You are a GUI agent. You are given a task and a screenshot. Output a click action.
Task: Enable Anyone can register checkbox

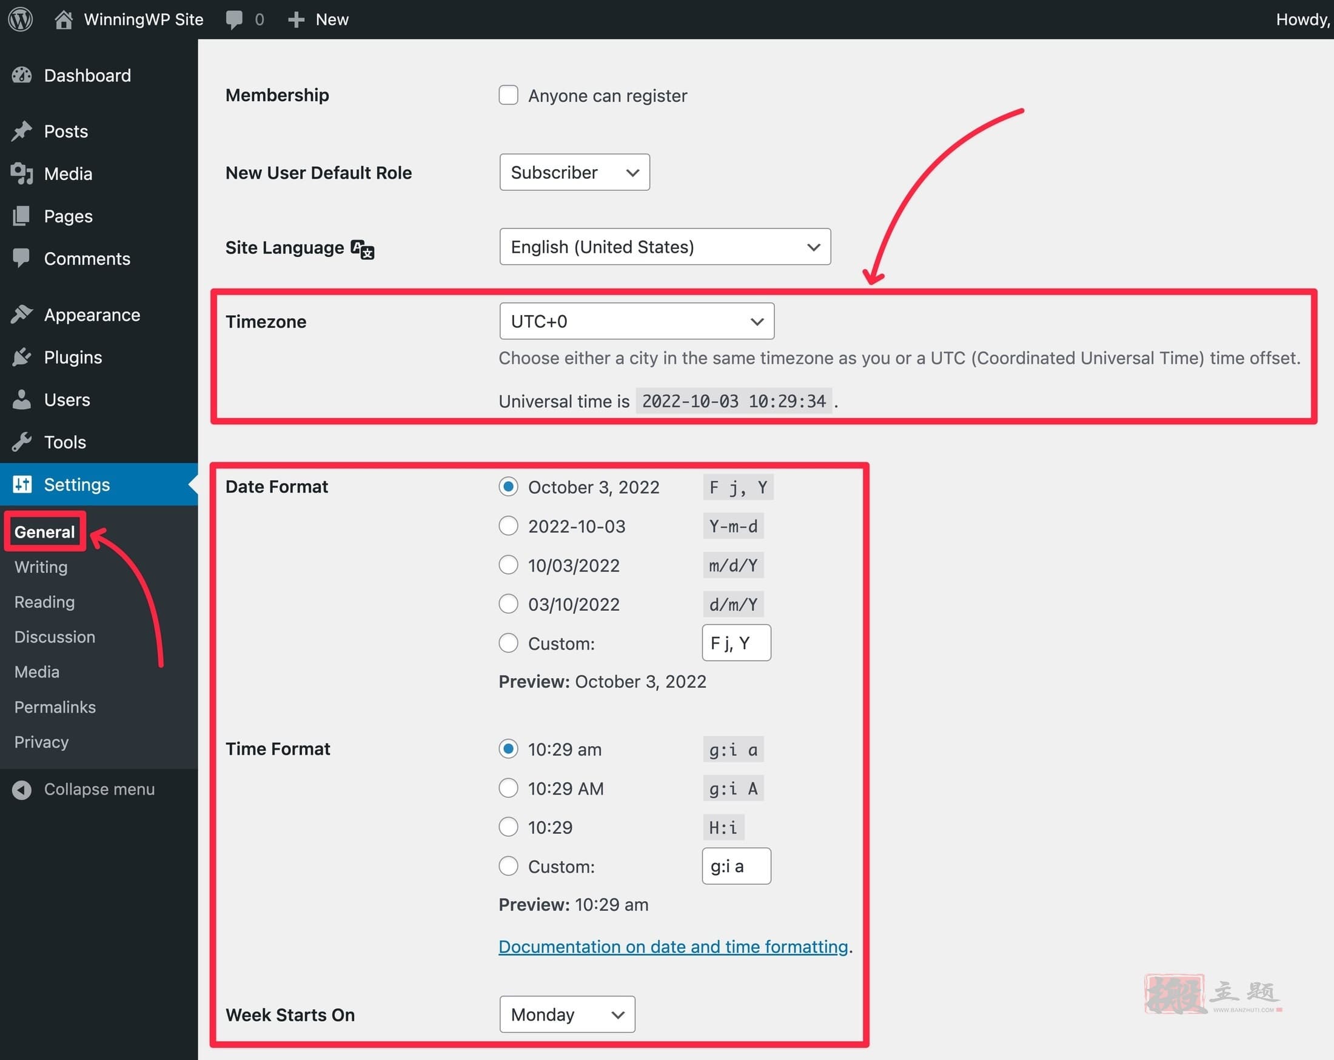pos(509,95)
